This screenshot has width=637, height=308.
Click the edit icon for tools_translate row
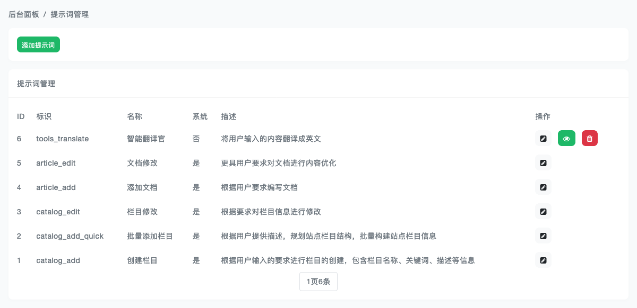click(x=543, y=139)
